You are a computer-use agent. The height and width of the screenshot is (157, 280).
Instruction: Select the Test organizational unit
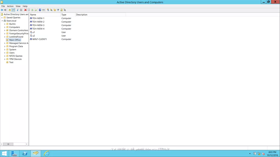coord(11,62)
